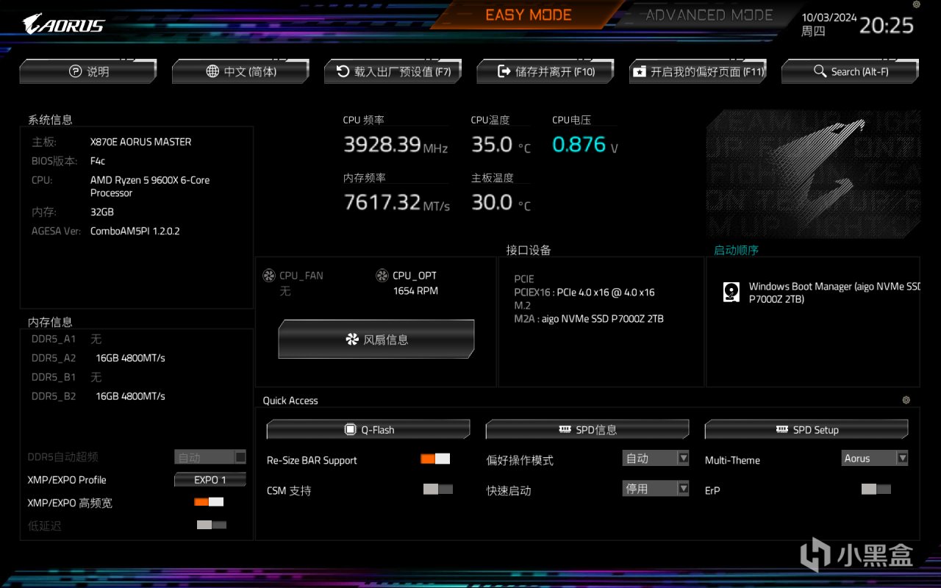The height and width of the screenshot is (588, 941).
Task: Toggle the 低延迟 switch
Action: pos(212,525)
